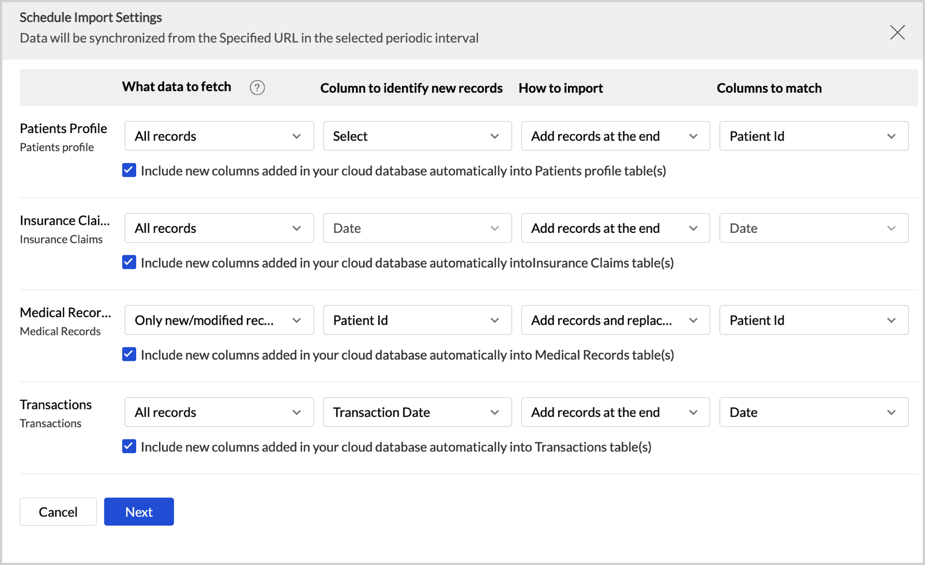The width and height of the screenshot is (925, 565).
Task: Open Medical Records Add records and replace dropdown
Action: tap(615, 320)
